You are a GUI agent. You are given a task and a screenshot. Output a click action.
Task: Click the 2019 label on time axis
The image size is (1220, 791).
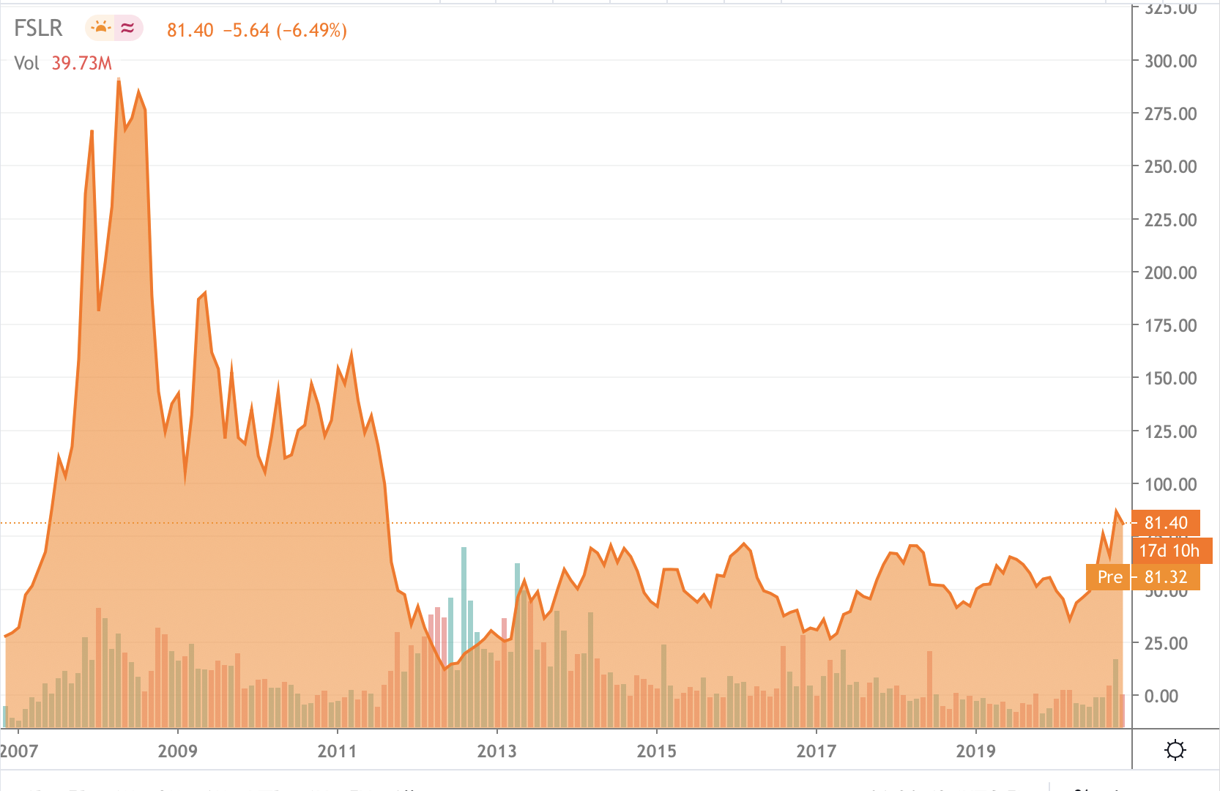(x=976, y=751)
